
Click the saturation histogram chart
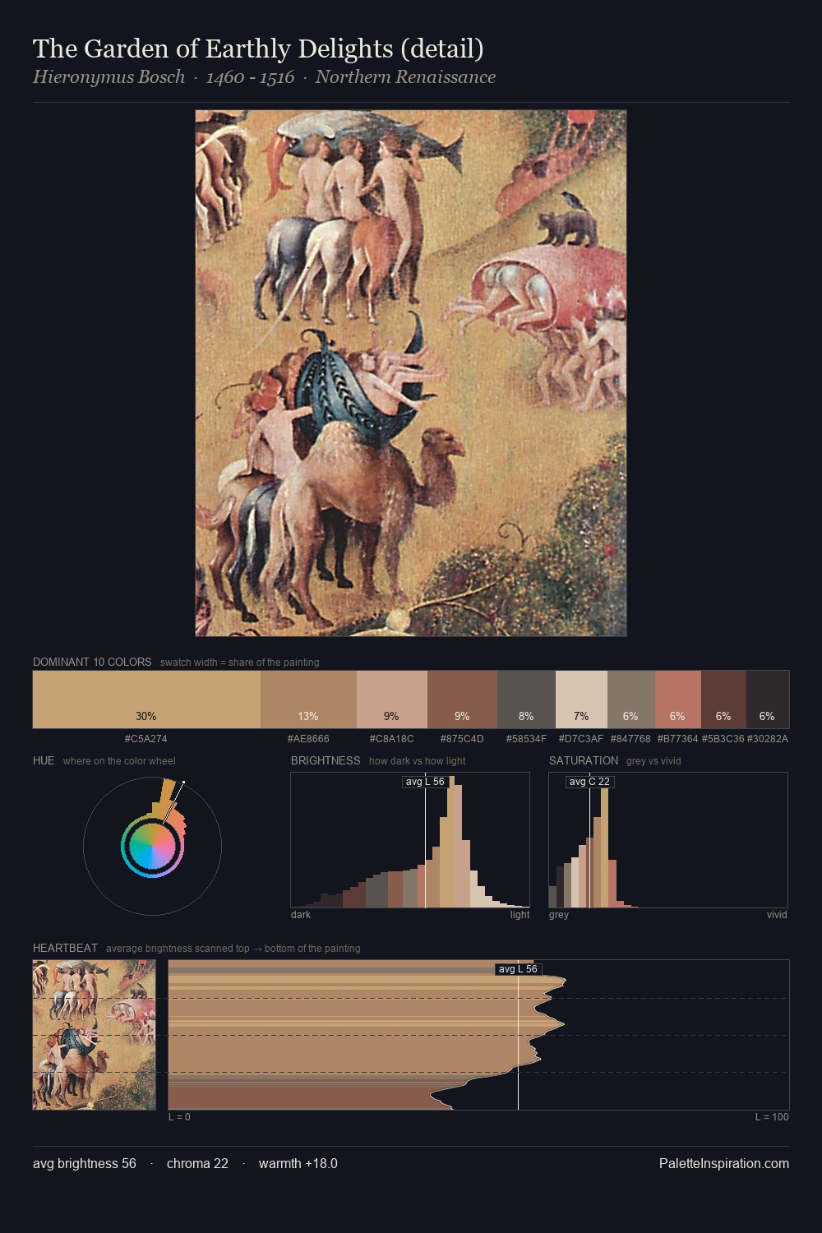coord(668,840)
